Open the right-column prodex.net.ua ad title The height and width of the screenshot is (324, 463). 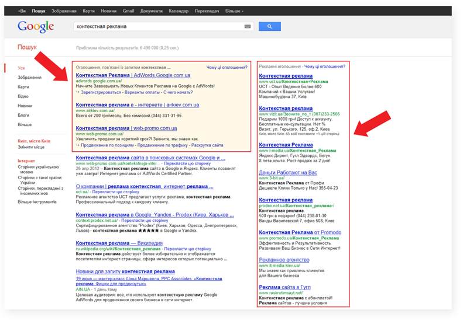point(286,200)
